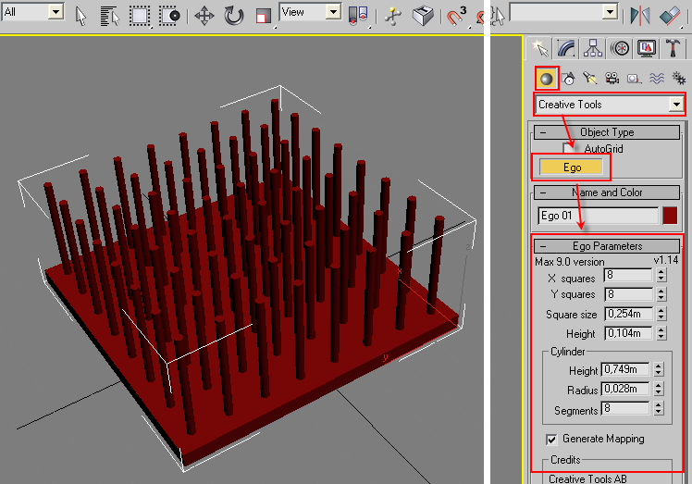Open the Utilities hammer tab

673,48
